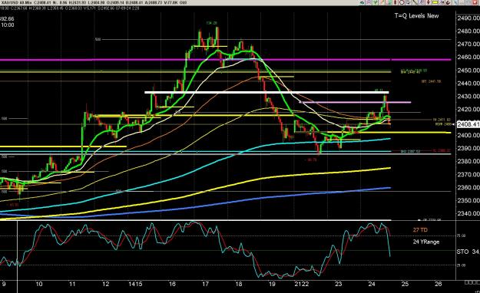Click the -96.75 swing low label
This screenshot has height=293, width=480.
(x=311, y=160)
